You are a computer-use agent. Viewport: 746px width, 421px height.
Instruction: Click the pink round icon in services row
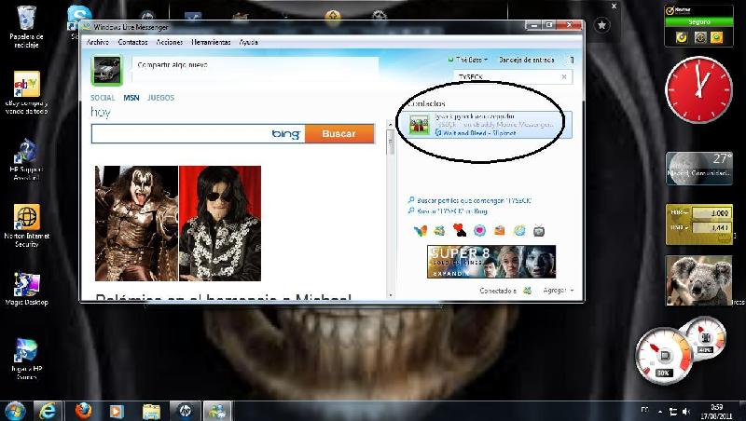point(479,231)
